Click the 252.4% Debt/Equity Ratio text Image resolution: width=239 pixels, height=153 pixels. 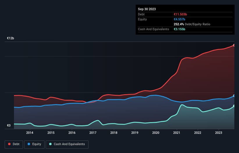192,24
